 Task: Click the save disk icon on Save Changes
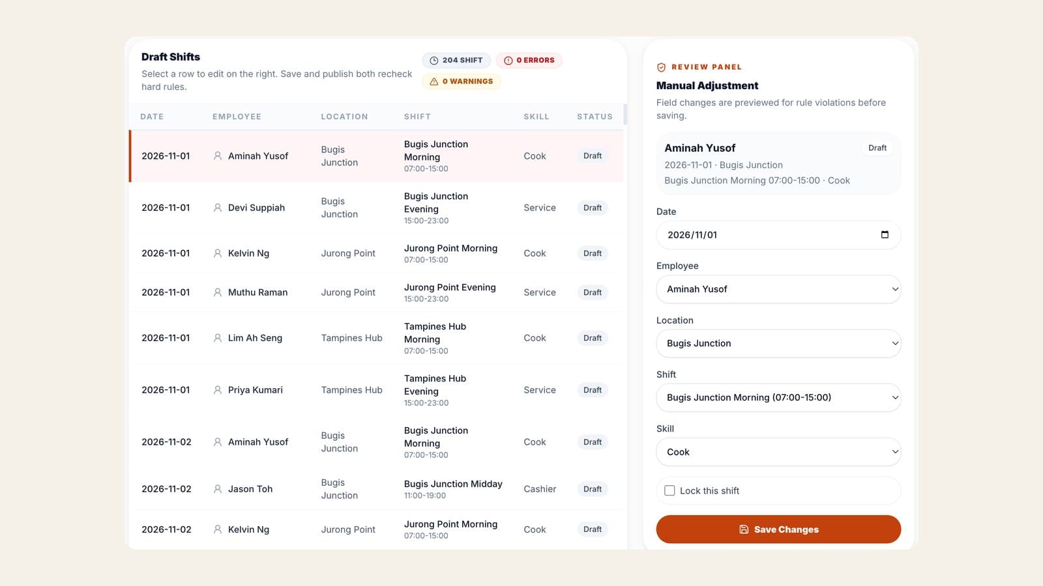click(x=744, y=529)
